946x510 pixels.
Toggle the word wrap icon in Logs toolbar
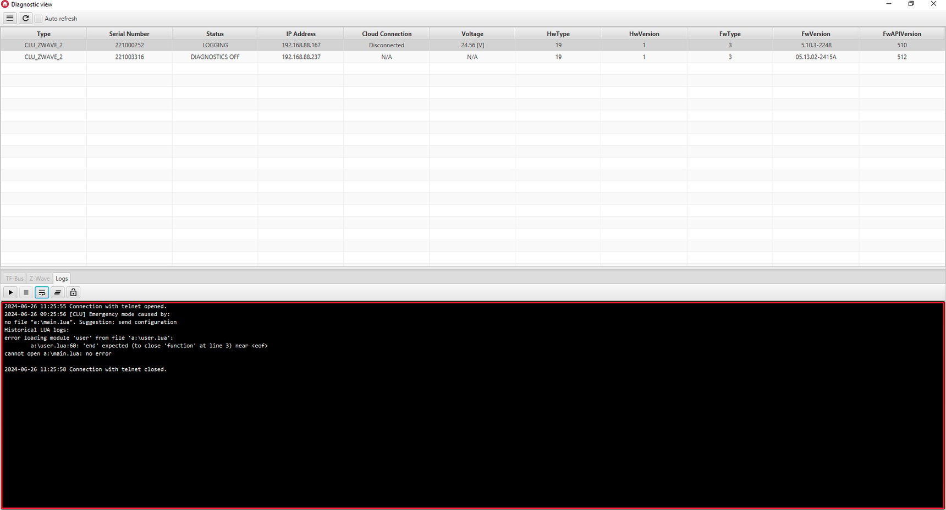coord(42,292)
